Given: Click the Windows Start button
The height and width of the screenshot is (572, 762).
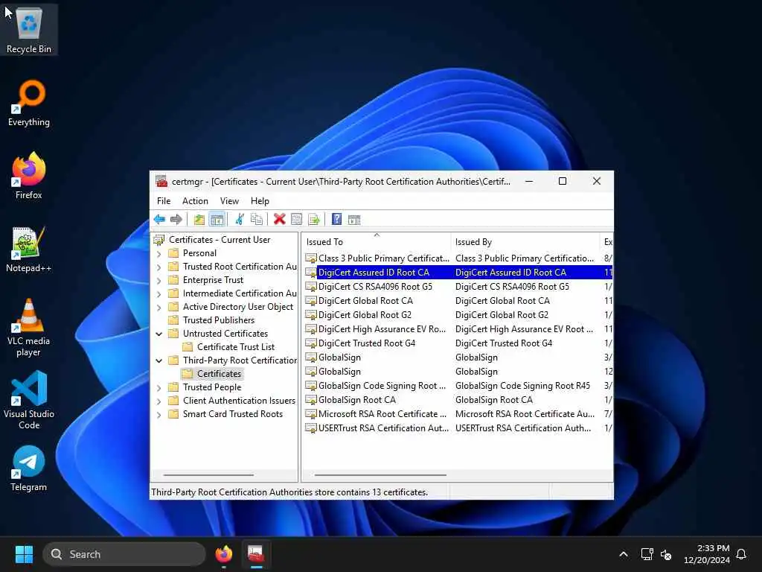Looking at the screenshot, I should [x=24, y=554].
